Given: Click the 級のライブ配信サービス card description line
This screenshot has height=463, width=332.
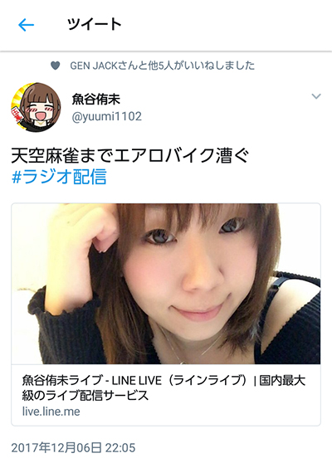Looking at the screenshot, I should click(85, 396).
